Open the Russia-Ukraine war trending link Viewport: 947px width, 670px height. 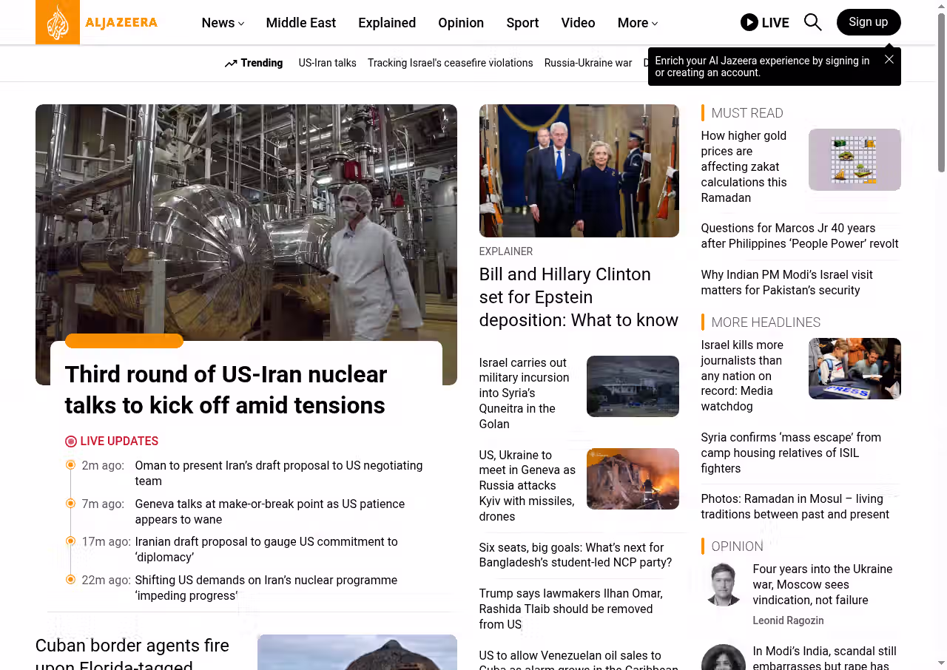587,63
